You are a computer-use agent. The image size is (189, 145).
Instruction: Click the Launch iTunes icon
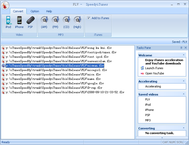(142, 68)
